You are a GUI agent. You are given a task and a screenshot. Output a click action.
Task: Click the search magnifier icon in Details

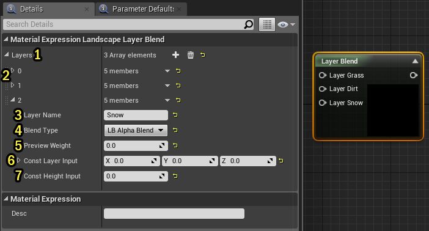[x=249, y=24]
